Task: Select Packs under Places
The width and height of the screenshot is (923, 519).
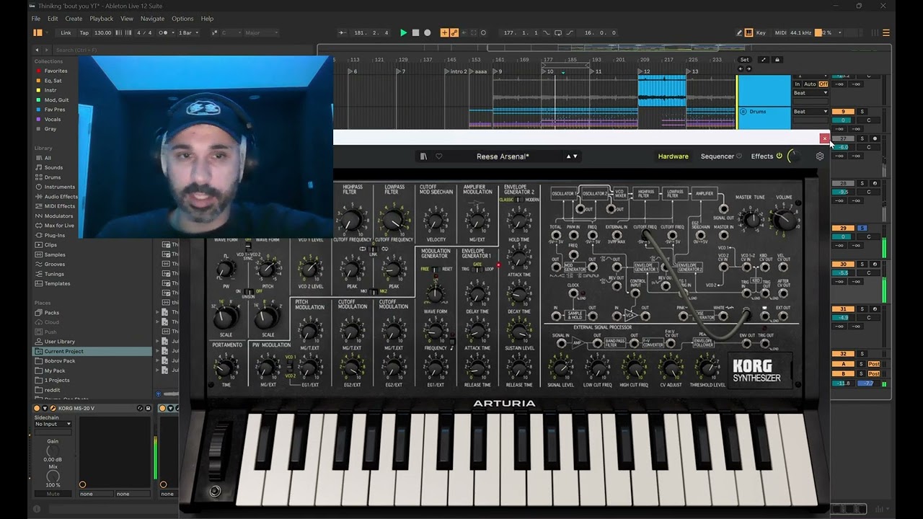Action: click(x=51, y=313)
